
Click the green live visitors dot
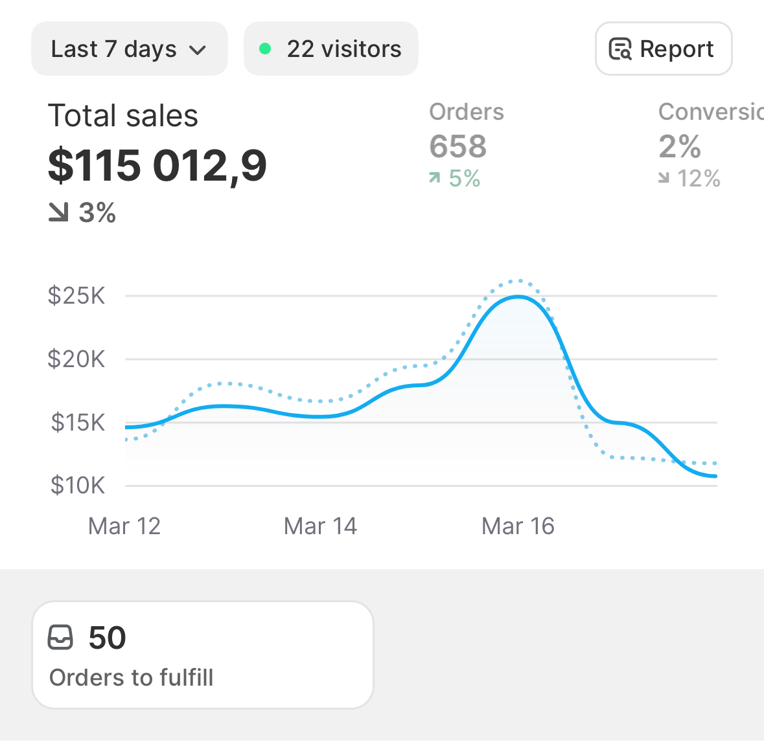(265, 49)
